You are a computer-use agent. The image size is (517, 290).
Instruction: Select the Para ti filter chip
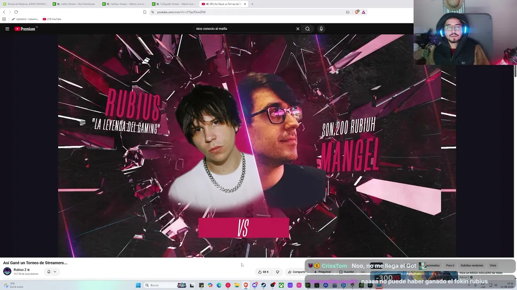point(450,265)
